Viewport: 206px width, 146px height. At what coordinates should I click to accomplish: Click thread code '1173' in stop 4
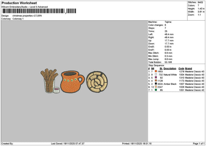click(x=182, y=81)
